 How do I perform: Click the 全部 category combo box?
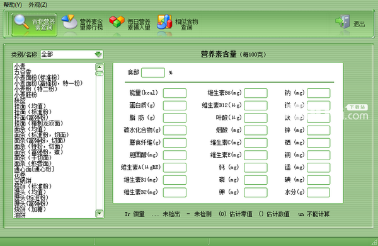pos(72,54)
